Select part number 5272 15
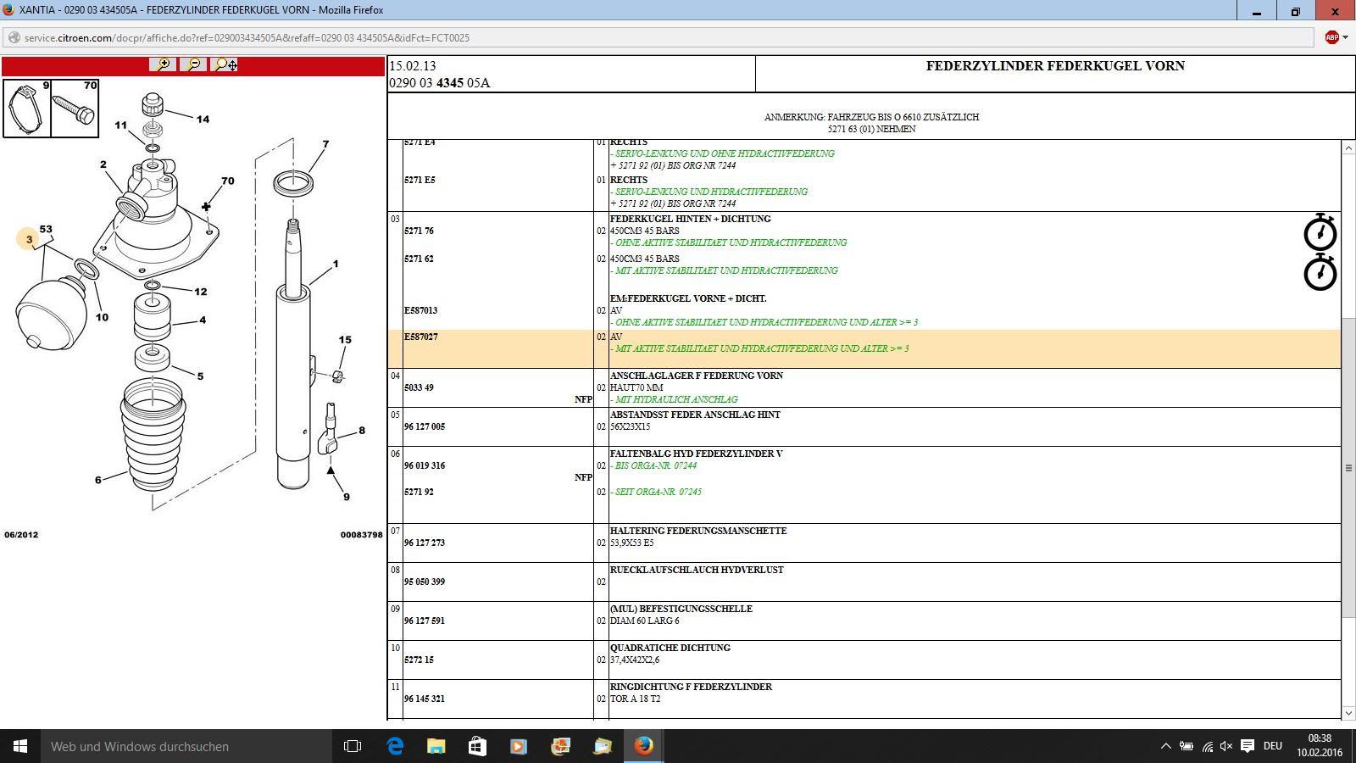 pyautogui.click(x=419, y=660)
